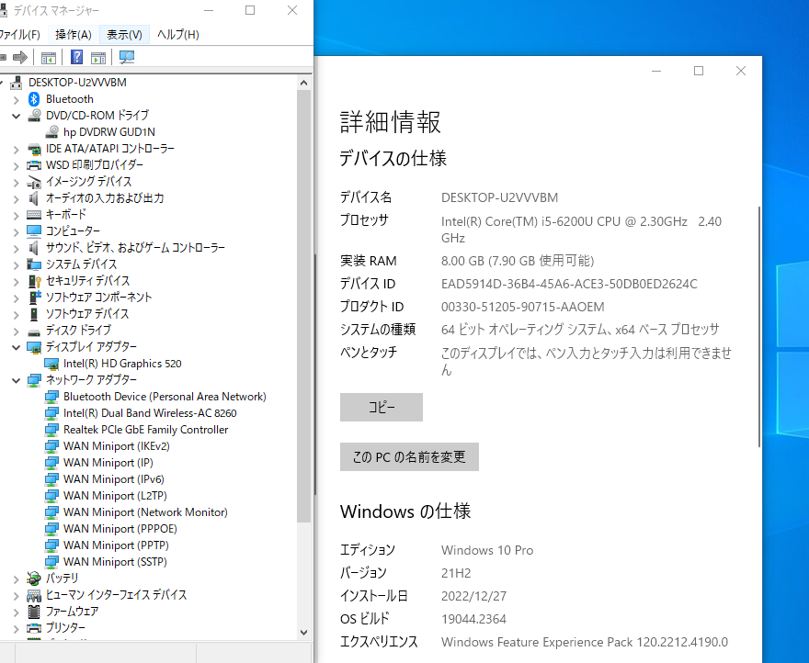The image size is (809, 663).
Task: Click the セキュリティ デバイス icon
Action: pyautogui.click(x=34, y=281)
